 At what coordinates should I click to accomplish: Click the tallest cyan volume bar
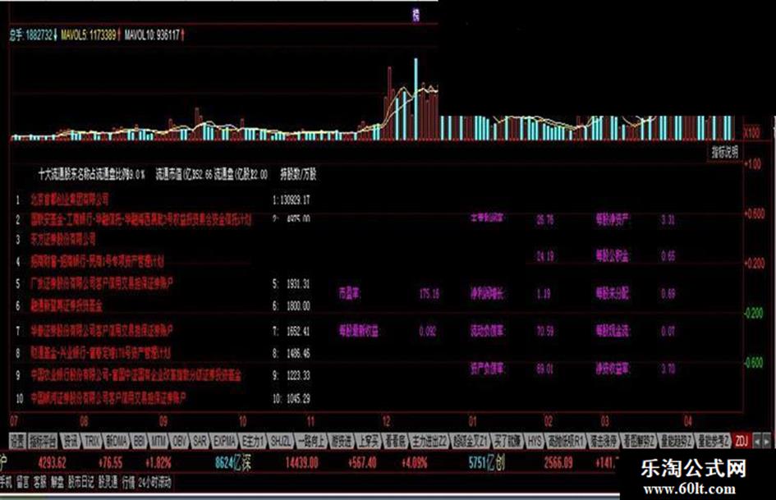(x=416, y=99)
